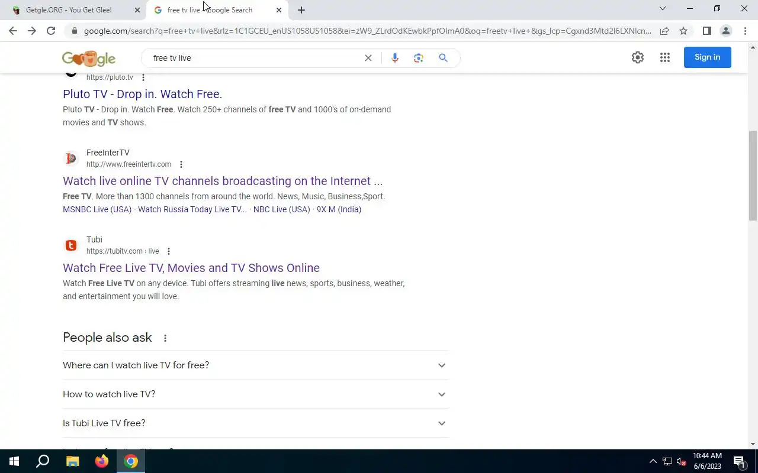Click the site info lock icon
This screenshot has height=473, width=758.
[x=74, y=31]
